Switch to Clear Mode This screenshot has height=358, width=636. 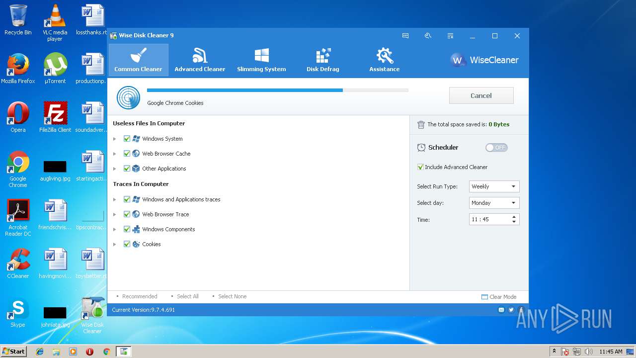tap(499, 297)
